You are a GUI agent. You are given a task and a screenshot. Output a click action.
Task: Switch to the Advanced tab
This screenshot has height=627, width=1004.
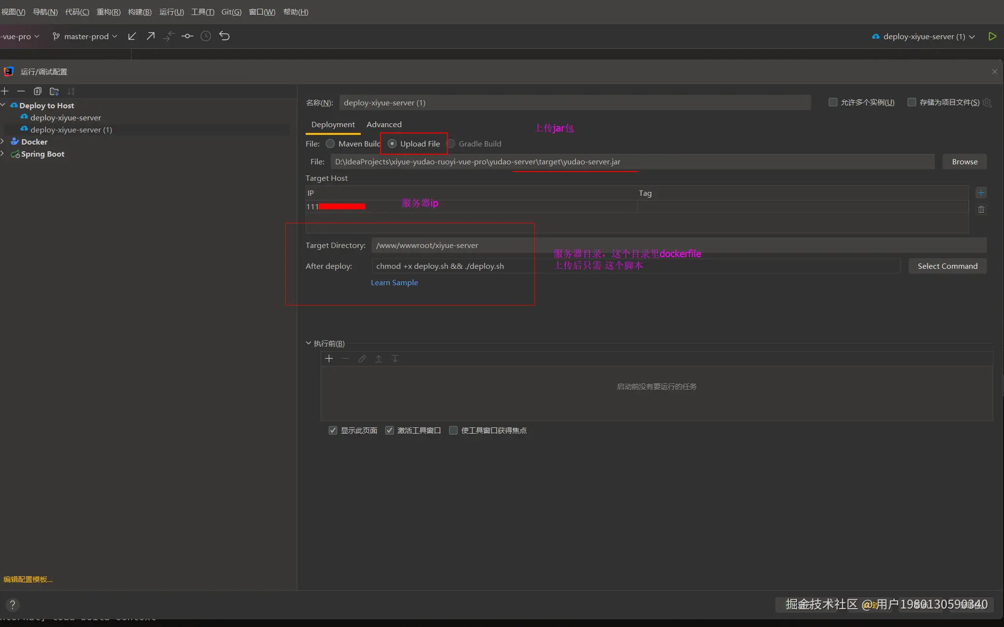point(384,124)
